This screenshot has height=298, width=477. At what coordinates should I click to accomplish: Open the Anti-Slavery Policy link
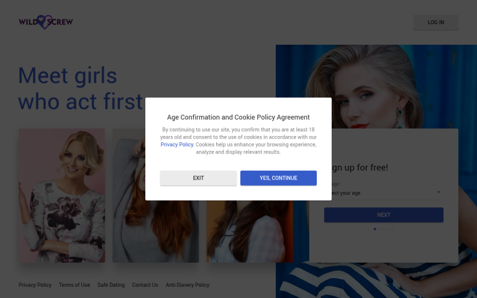pyautogui.click(x=188, y=285)
